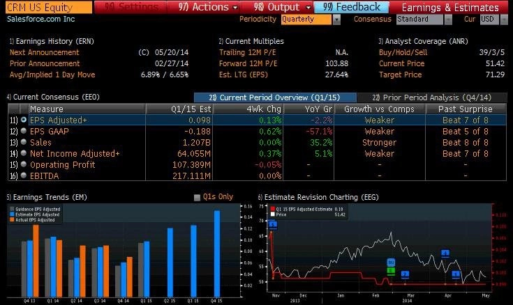Click the Next Announcement date 05/20/14

(172, 52)
